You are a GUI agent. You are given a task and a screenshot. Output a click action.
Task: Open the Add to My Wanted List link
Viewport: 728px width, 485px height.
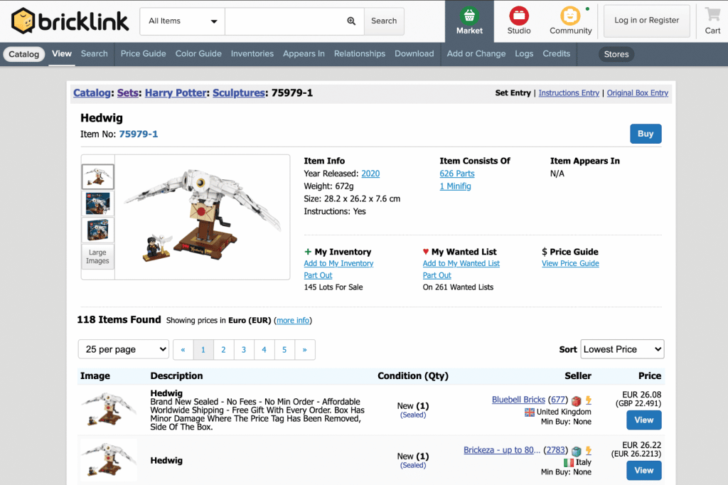click(461, 263)
